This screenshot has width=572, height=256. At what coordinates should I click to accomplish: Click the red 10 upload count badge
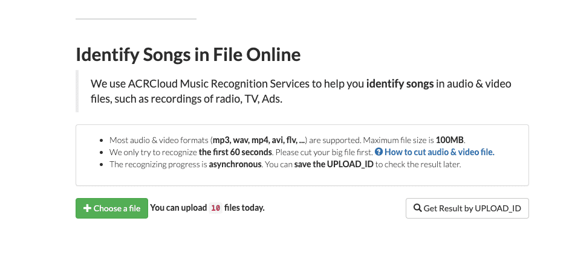point(215,208)
